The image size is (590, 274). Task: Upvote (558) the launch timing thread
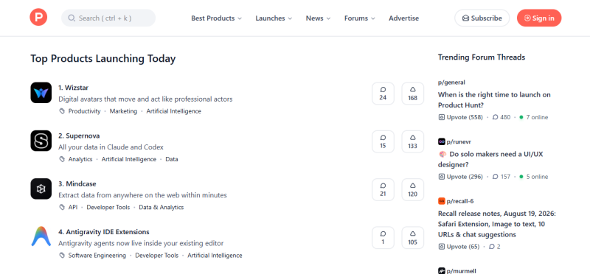pyautogui.click(x=460, y=117)
